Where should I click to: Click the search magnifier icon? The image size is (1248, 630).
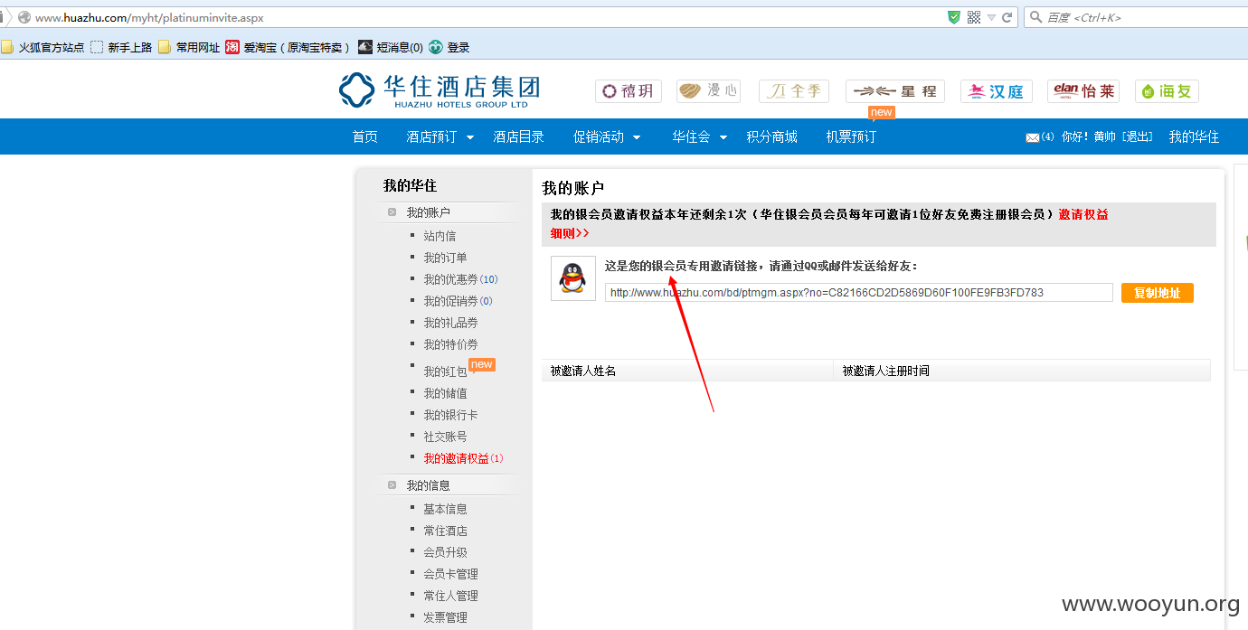[x=1035, y=17]
